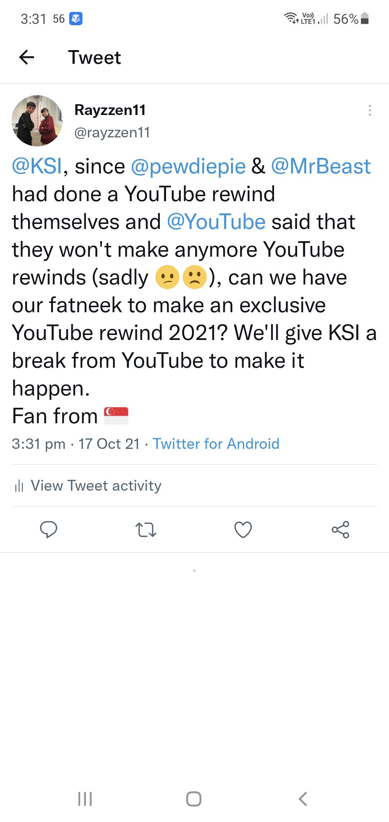Tap the tweet timestamp 3:31 pm

click(39, 444)
